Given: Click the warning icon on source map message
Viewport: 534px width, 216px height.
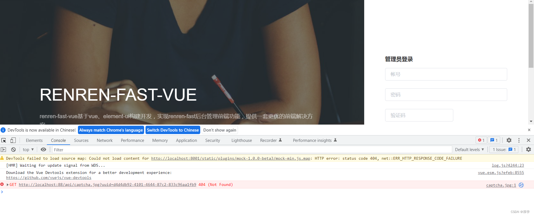Looking at the screenshot, I should tap(2, 158).
